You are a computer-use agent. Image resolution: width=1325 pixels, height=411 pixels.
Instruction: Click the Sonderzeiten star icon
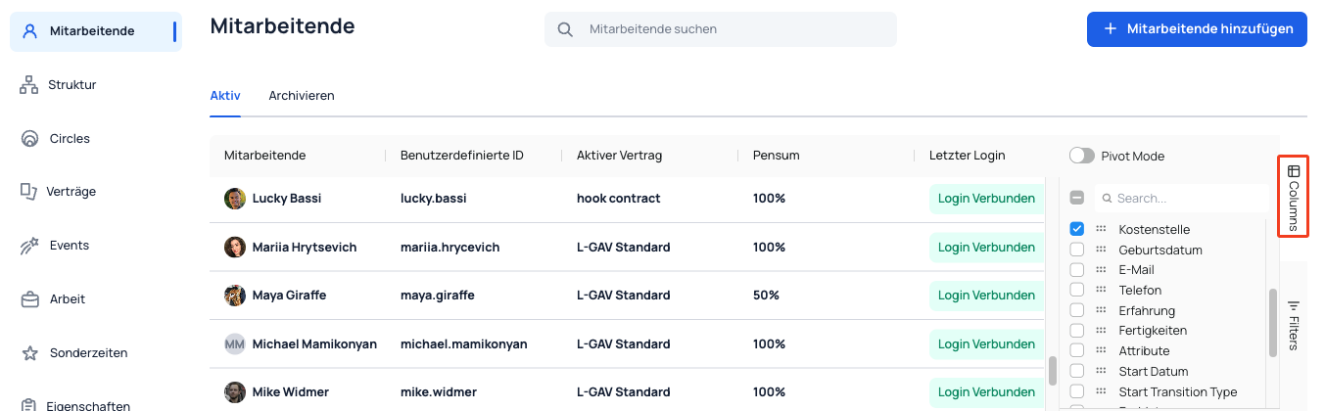pyautogui.click(x=29, y=353)
